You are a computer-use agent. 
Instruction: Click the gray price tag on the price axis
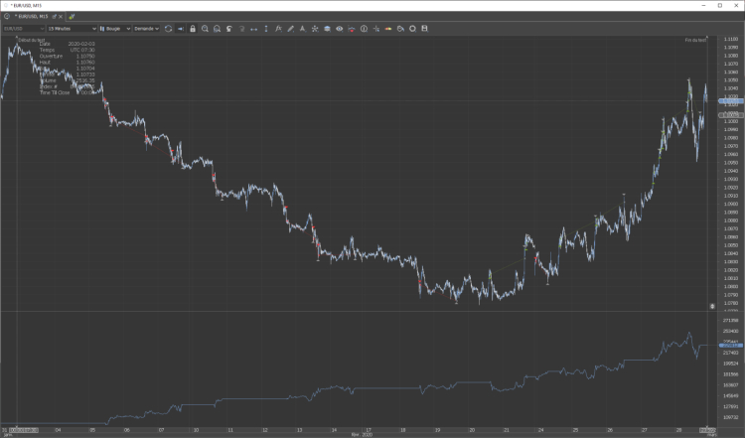click(x=731, y=115)
